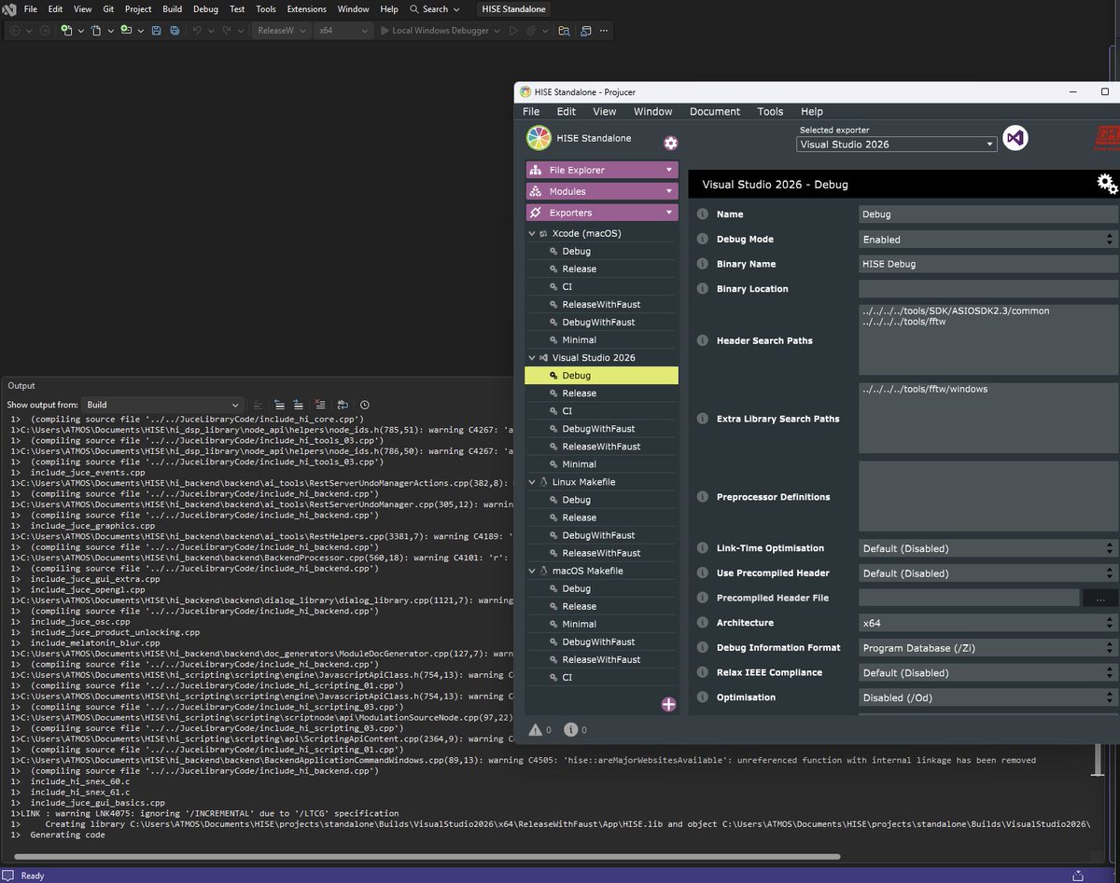Click New Project icon in Visual Studio toolbar
Image resolution: width=1120 pixels, height=883 pixels.
coord(68,31)
